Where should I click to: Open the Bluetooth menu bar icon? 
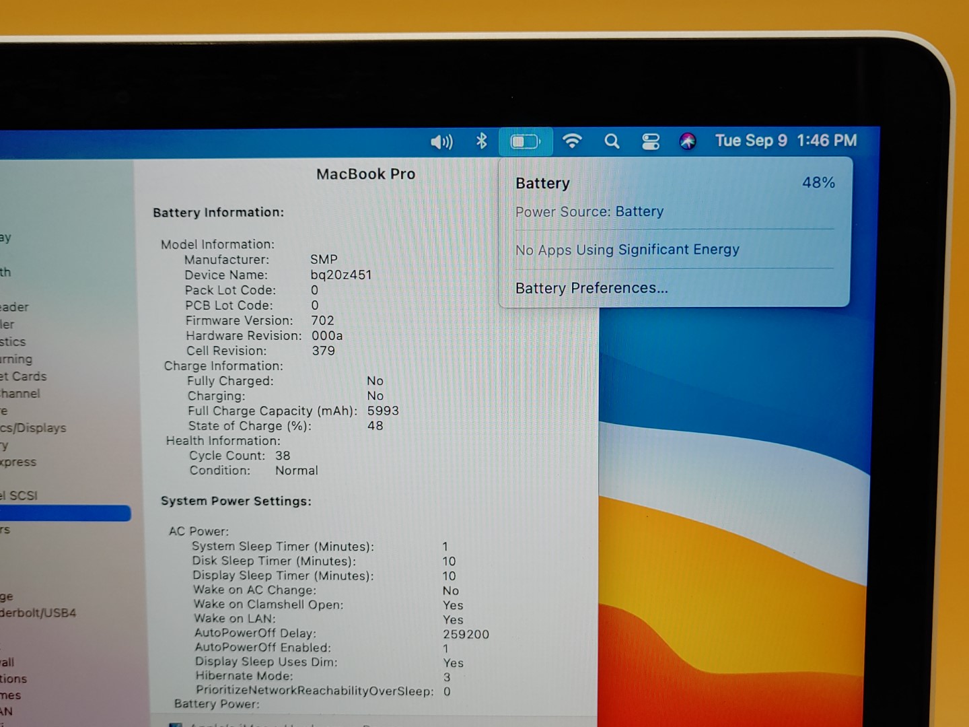click(x=481, y=141)
